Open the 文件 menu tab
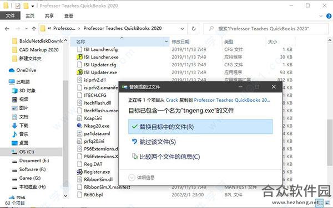Screen dimensions: 333x208 [10, 15]
